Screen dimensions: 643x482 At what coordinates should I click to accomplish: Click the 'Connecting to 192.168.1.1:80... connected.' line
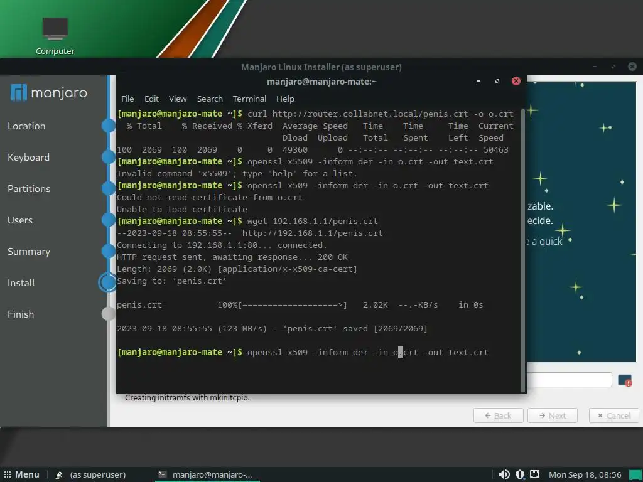point(222,245)
